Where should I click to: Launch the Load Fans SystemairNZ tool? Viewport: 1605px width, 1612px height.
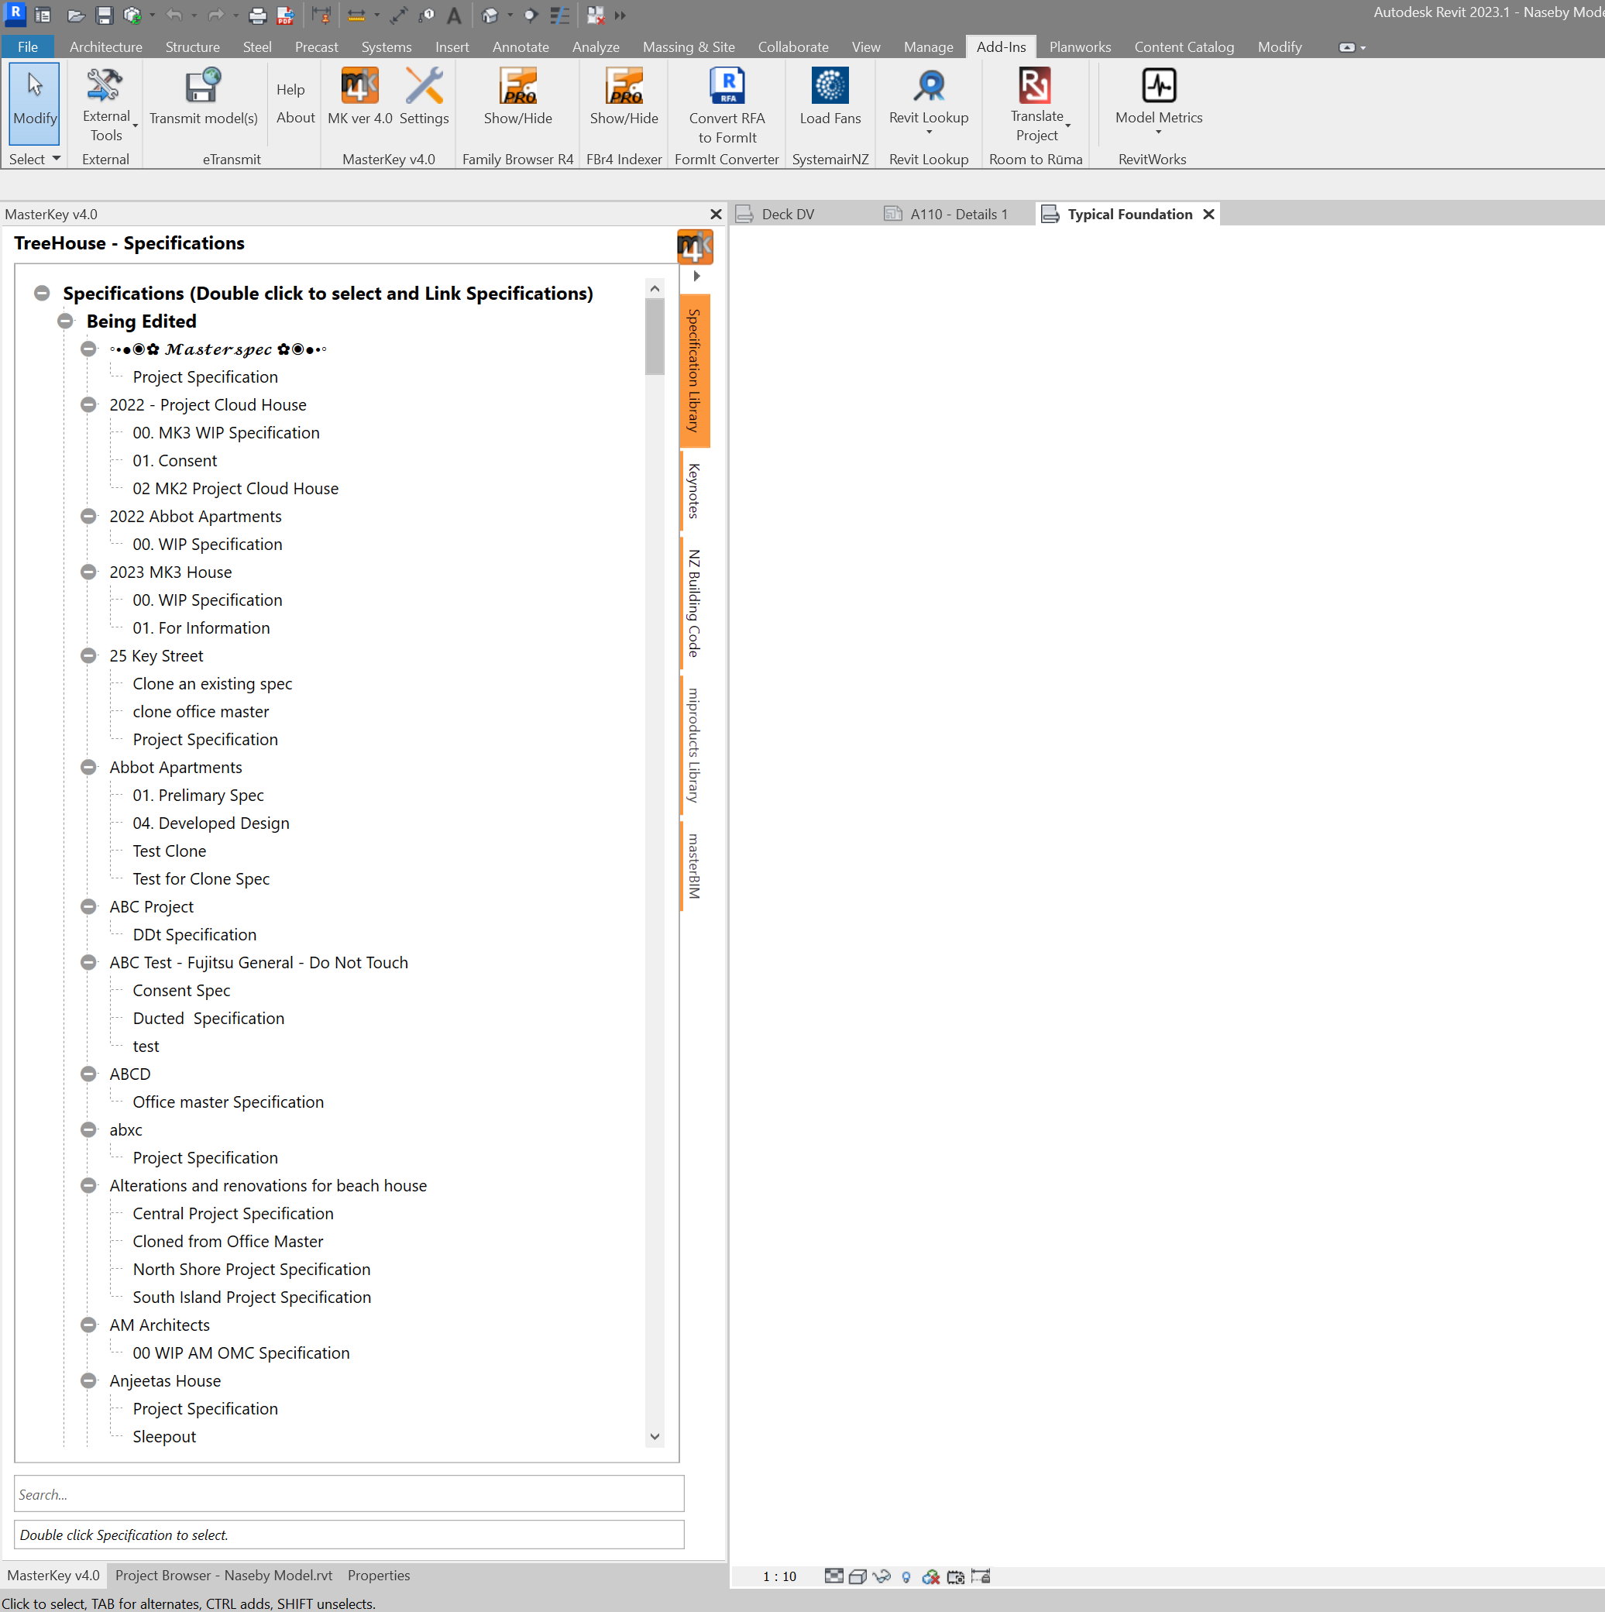829,96
